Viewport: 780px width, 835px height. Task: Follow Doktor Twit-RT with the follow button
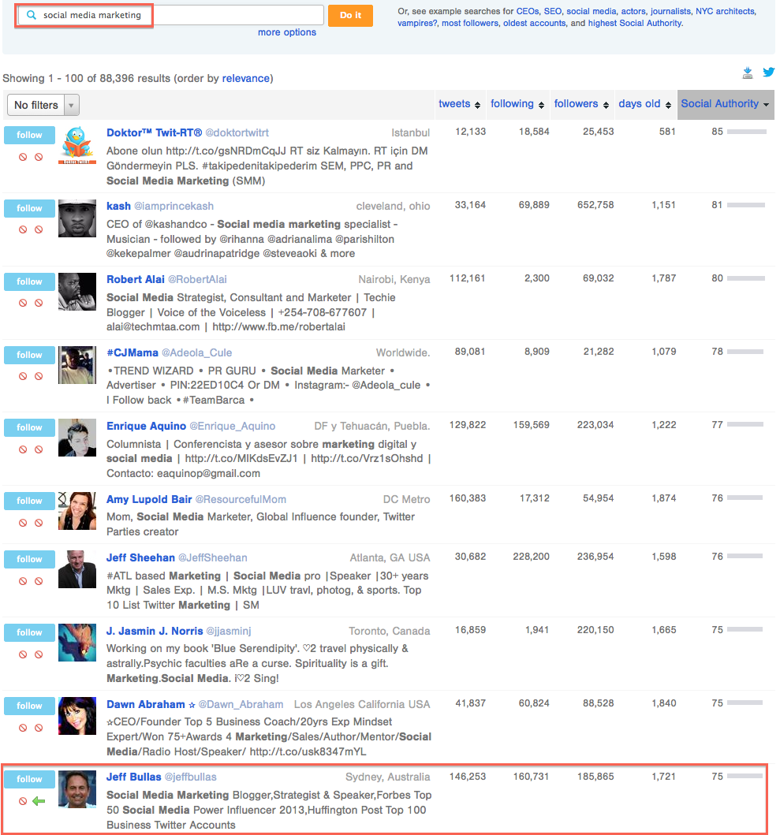coord(29,136)
